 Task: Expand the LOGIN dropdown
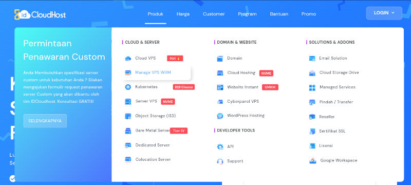384,13
